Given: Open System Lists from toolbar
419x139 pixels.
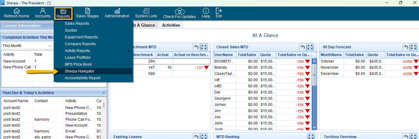Looking at the screenshot, I should click(x=146, y=11).
